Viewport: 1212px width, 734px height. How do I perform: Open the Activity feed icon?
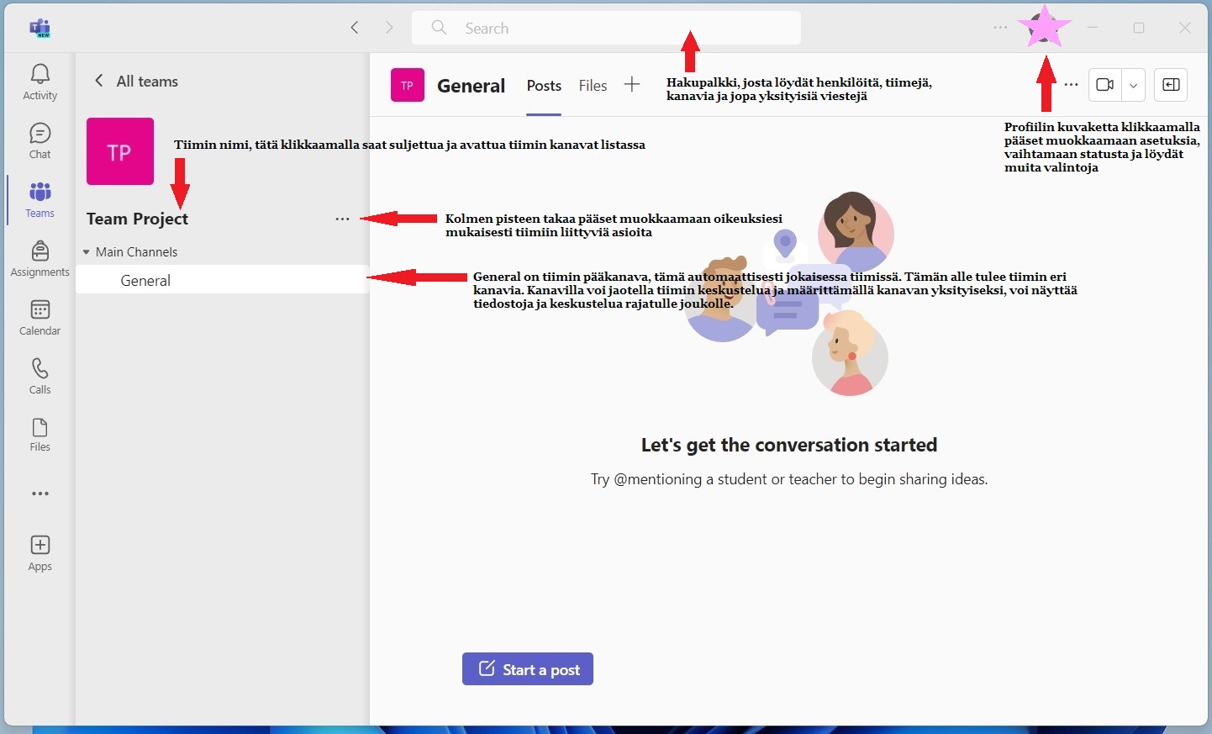point(40,82)
